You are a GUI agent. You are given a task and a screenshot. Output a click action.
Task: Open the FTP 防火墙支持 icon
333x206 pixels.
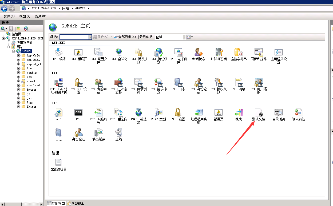click(x=118, y=83)
